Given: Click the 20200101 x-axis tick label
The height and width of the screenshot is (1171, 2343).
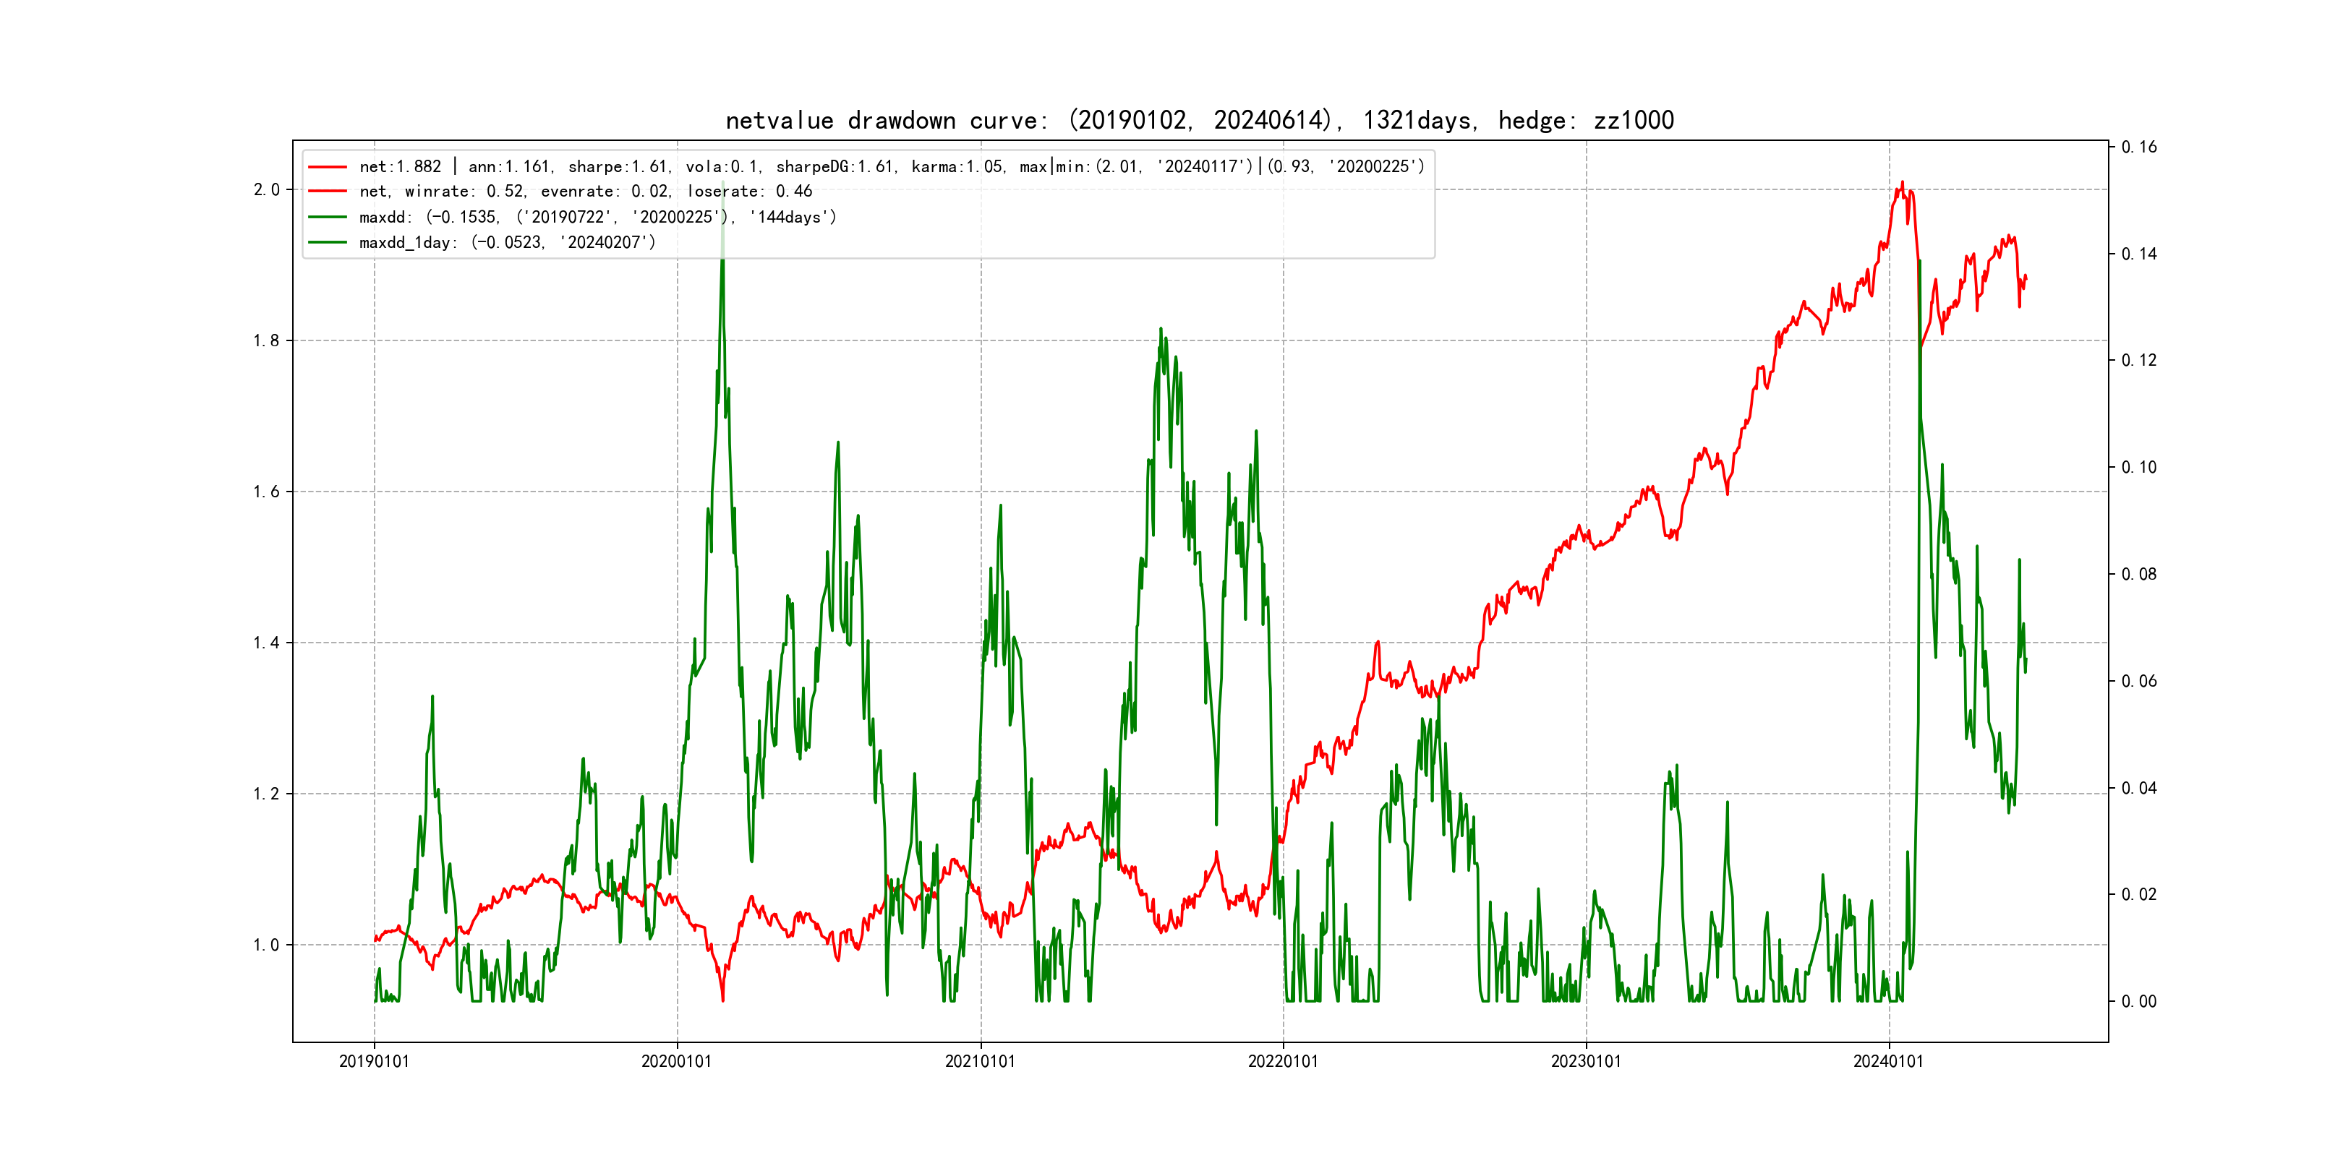Looking at the screenshot, I should [677, 1062].
